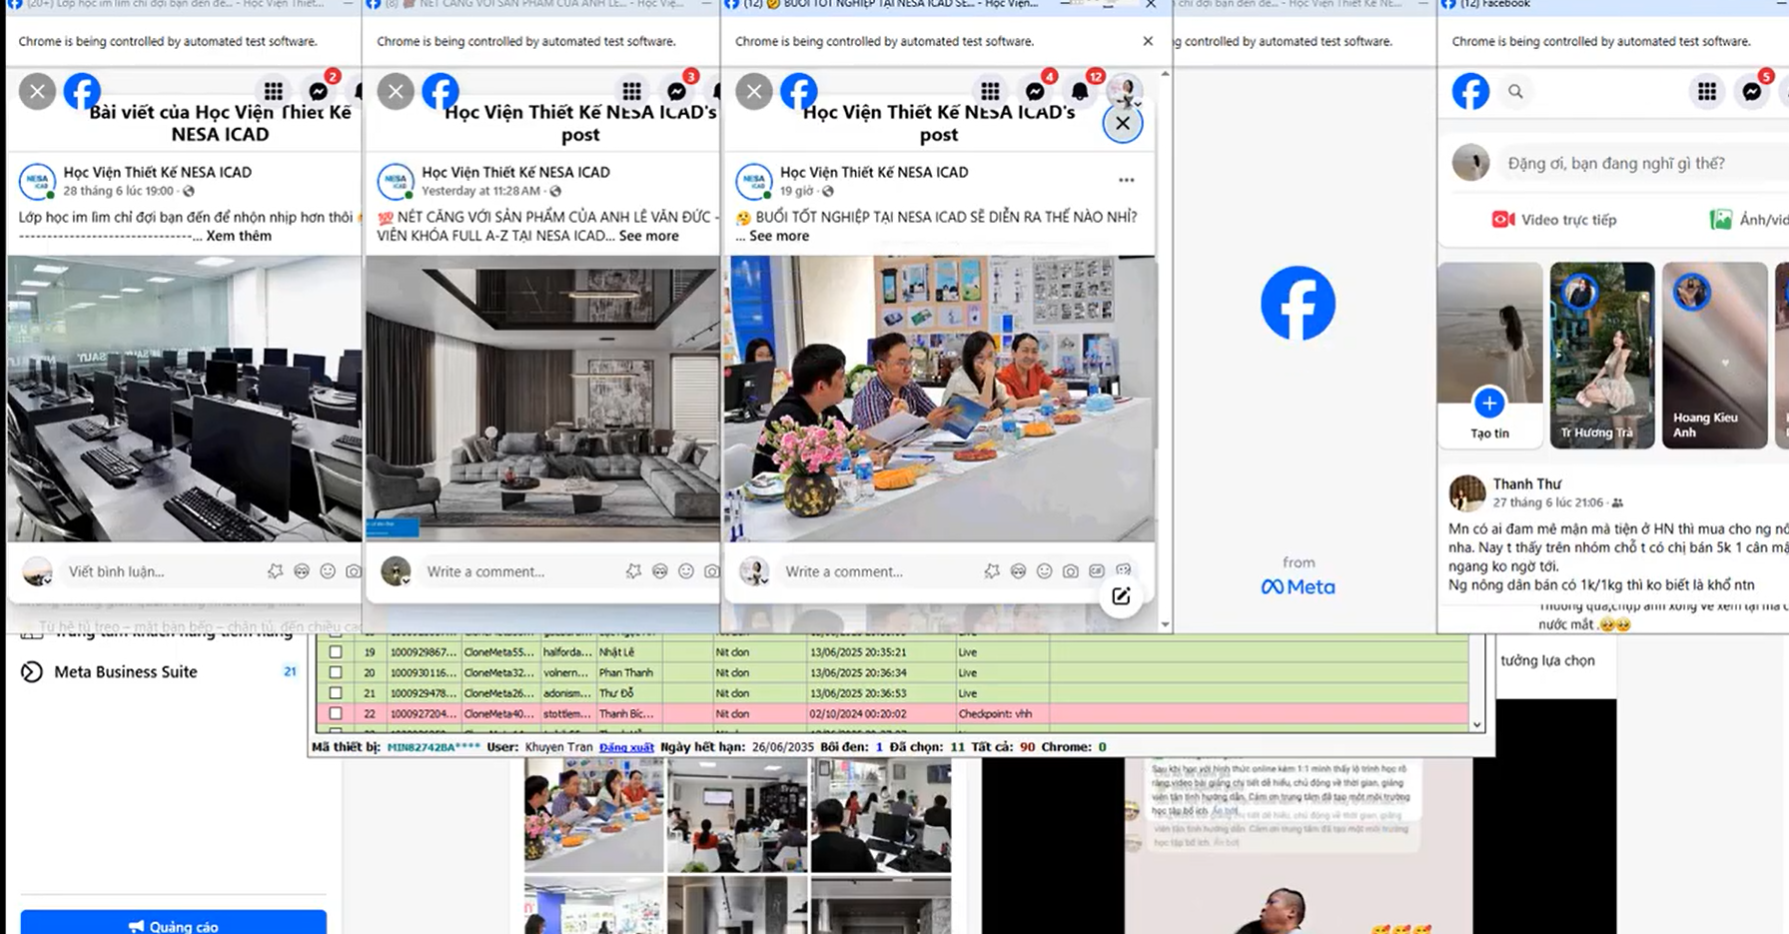
Task: Click the Đăng xuất logout link
Action: pos(626,747)
